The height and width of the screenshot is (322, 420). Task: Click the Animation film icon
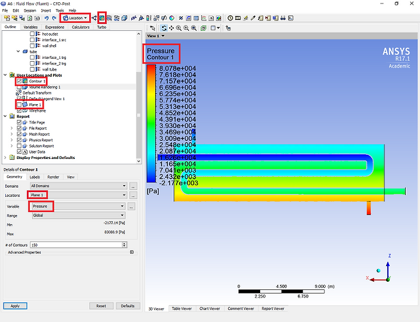tap(238, 18)
